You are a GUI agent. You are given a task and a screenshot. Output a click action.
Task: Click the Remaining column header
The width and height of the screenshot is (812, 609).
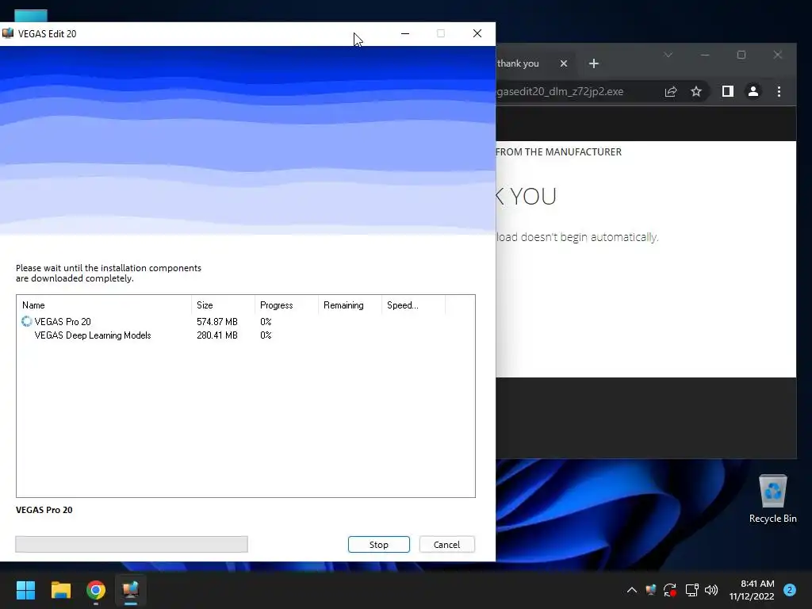[350, 305]
